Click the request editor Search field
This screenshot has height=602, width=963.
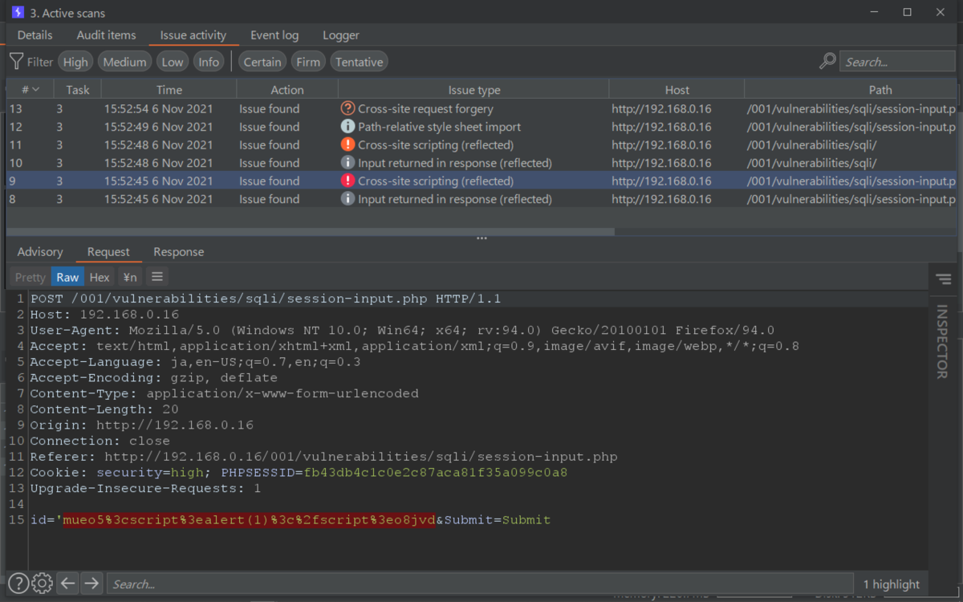(x=480, y=584)
